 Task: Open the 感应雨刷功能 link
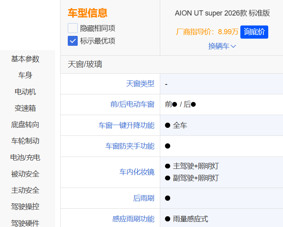[x=133, y=219]
